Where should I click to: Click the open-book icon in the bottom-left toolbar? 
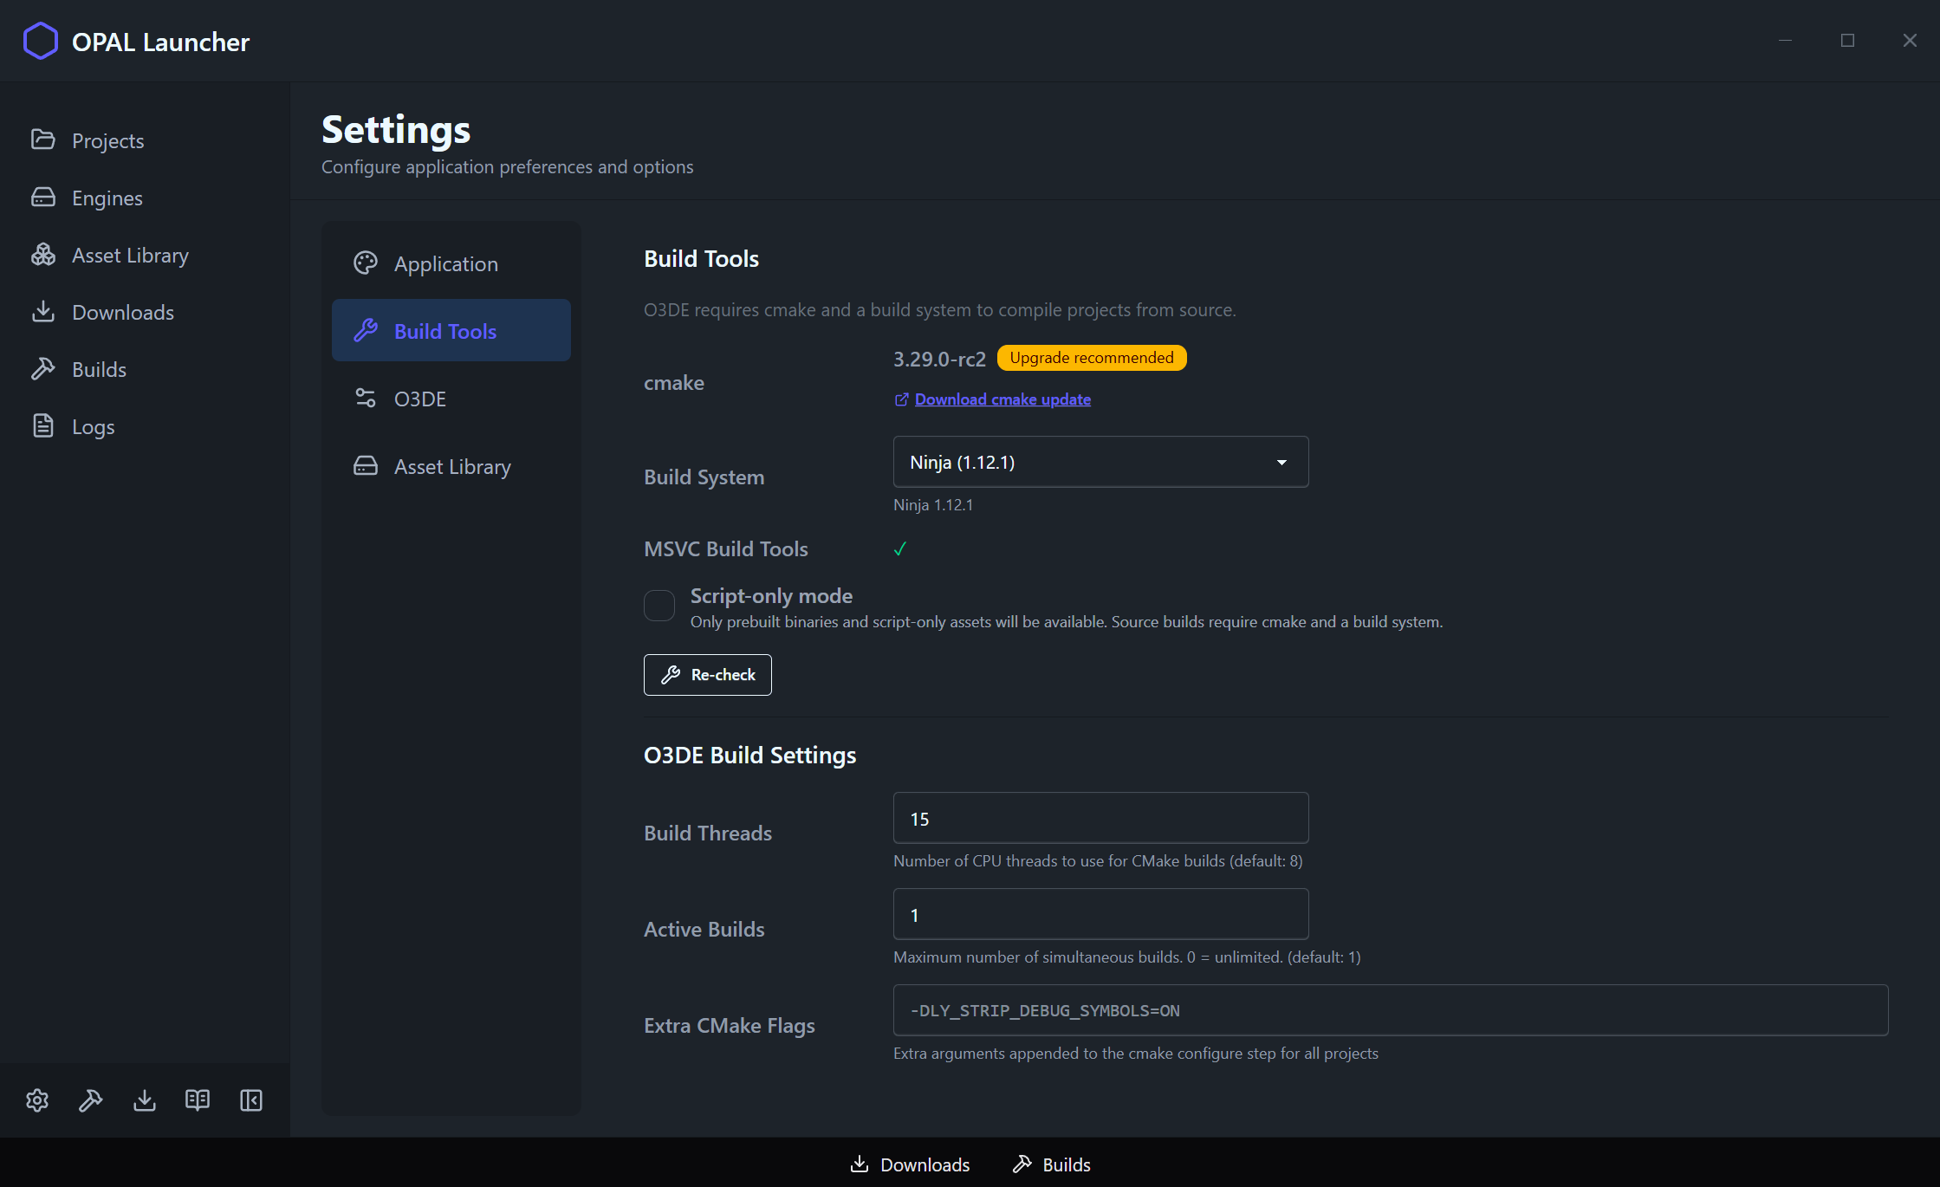[198, 1100]
